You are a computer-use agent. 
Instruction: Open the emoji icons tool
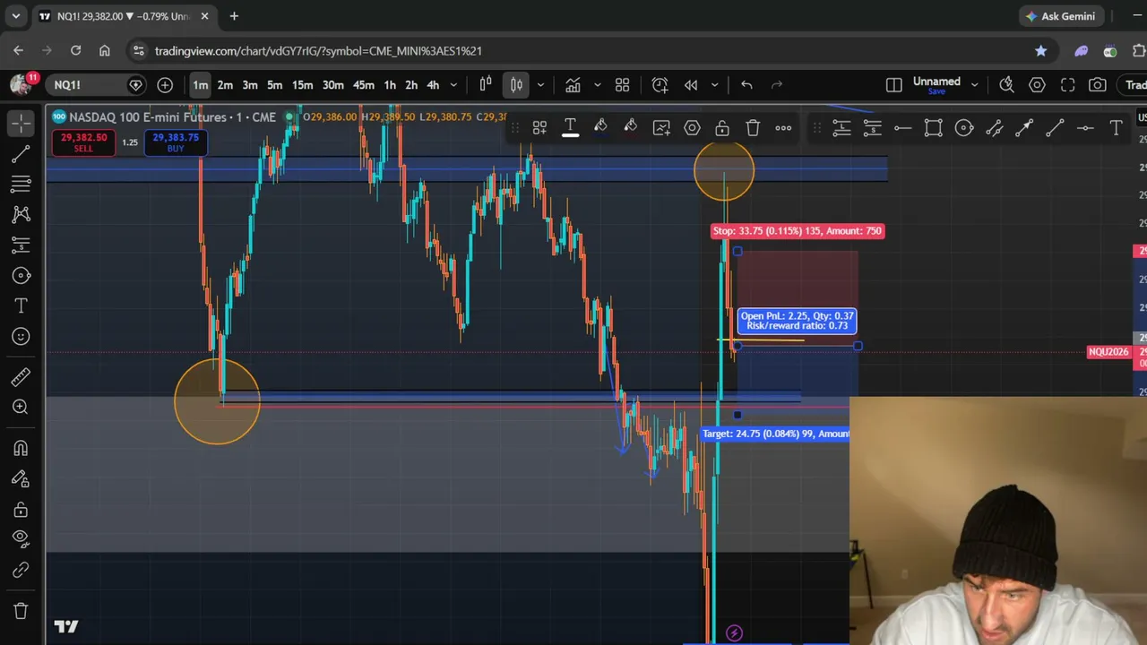pyautogui.click(x=22, y=336)
